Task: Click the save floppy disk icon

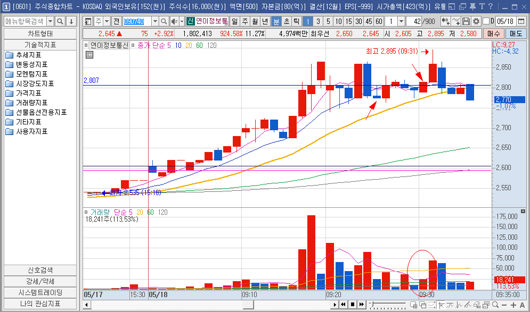Action: pos(466,21)
